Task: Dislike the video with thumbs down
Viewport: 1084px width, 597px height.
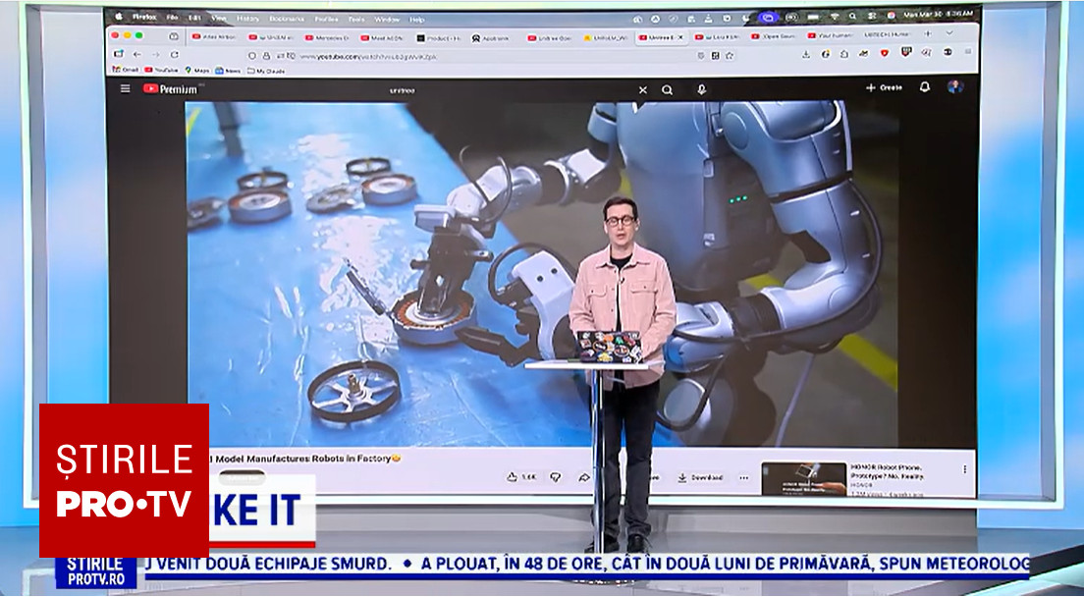Action: pos(555,477)
